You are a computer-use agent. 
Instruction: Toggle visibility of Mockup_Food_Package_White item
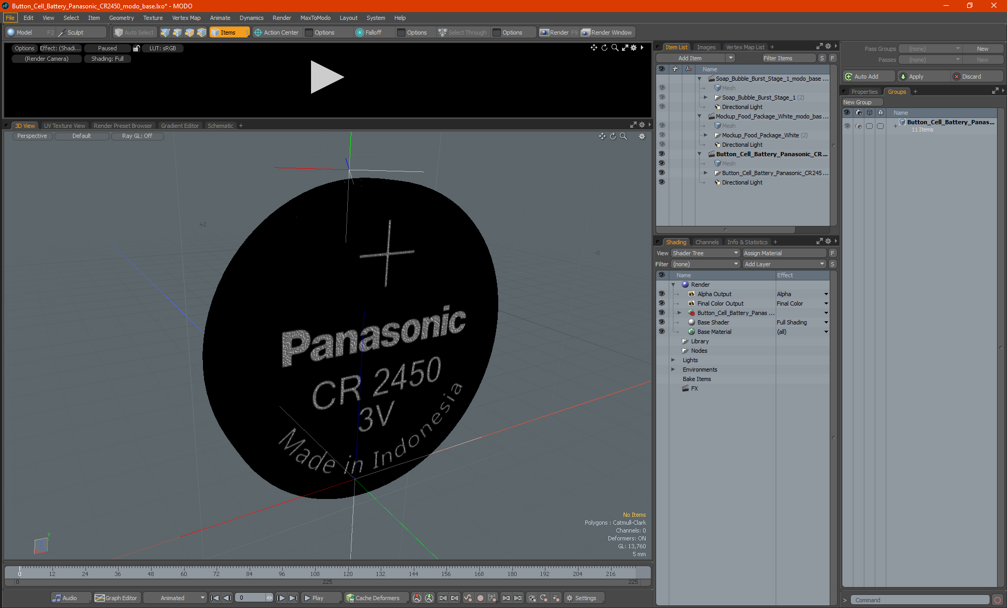(x=662, y=135)
